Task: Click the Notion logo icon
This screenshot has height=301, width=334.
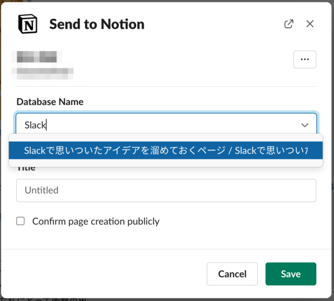Action: coord(28,24)
